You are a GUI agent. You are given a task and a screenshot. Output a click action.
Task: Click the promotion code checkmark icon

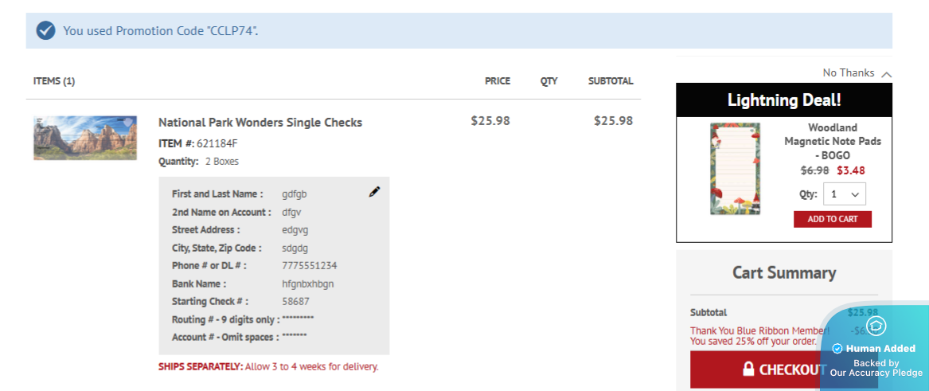pos(46,31)
